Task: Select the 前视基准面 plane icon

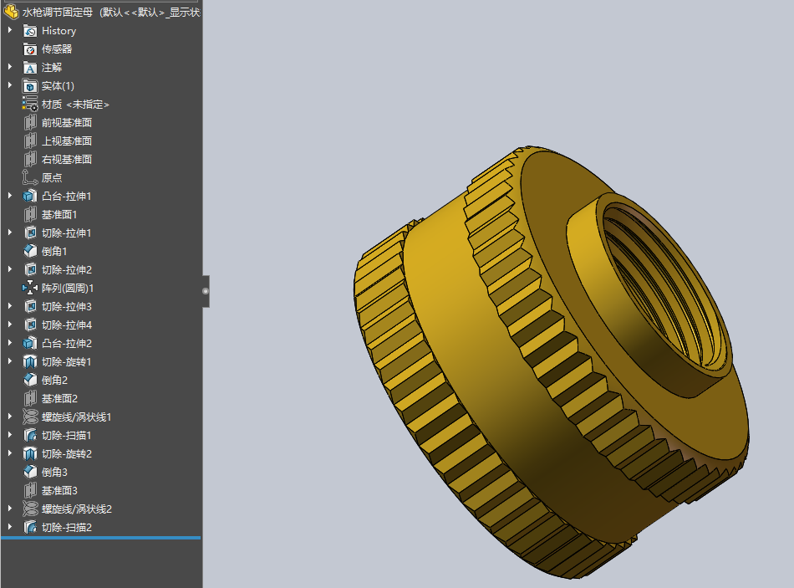Action: 30,123
